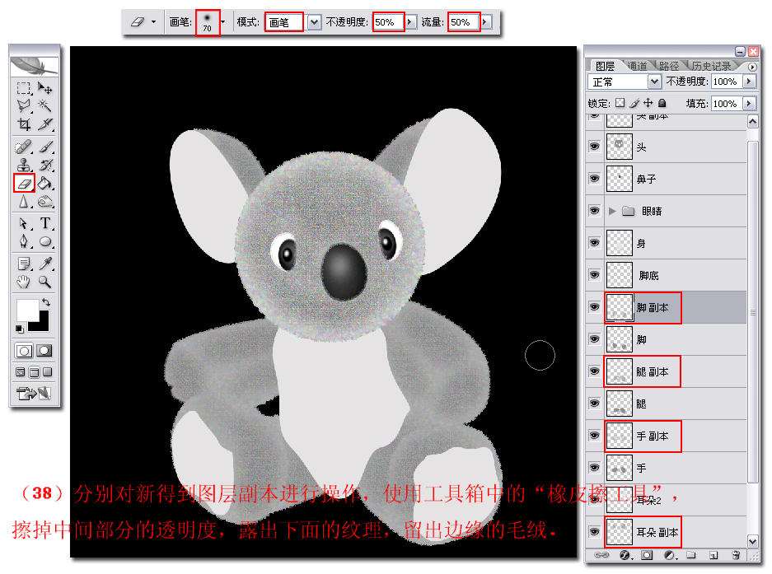Click the foreground color swatch
This screenshot has height=574, width=772.
[x=27, y=310]
